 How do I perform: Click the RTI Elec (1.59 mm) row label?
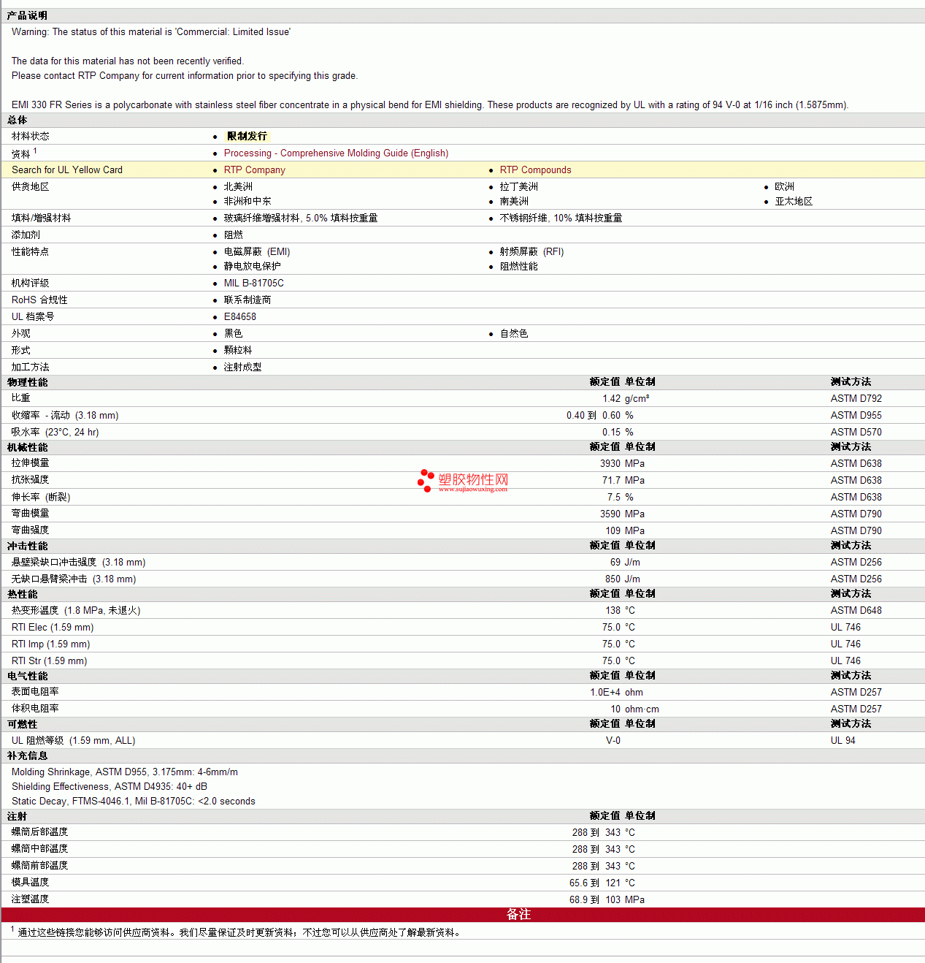53,627
